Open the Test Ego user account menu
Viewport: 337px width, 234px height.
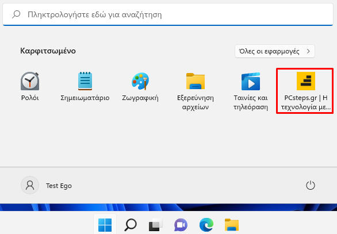coord(47,185)
